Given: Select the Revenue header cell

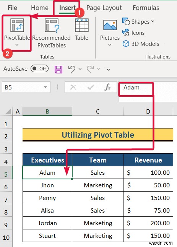Looking at the screenshot, I should click(x=148, y=160).
